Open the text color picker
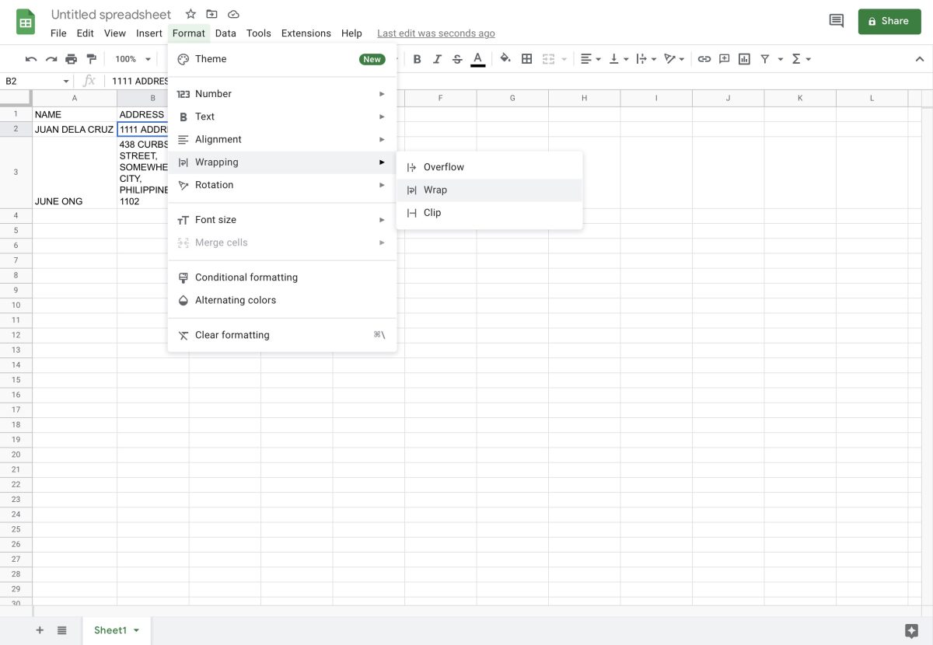The width and height of the screenshot is (933, 645). [477, 58]
